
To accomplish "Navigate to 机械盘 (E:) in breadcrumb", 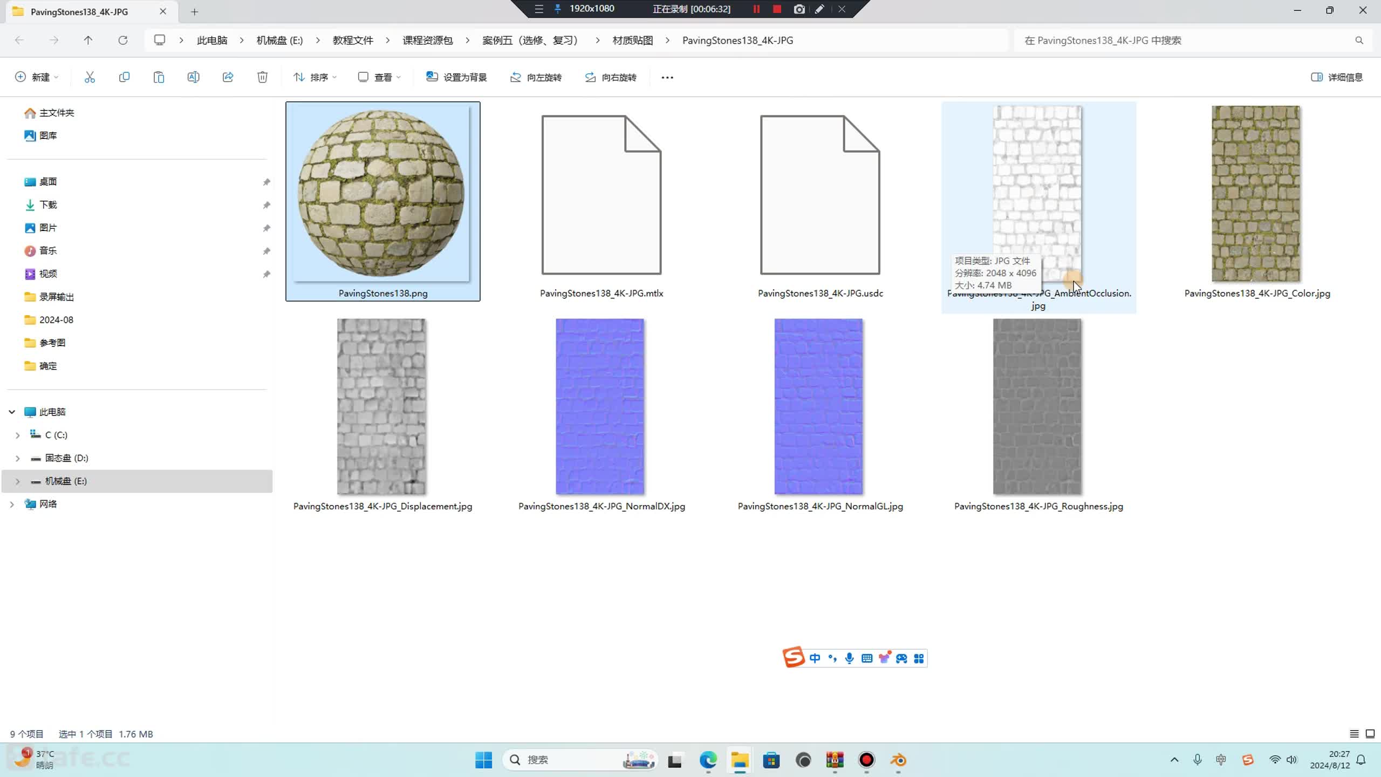I will click(x=279, y=40).
